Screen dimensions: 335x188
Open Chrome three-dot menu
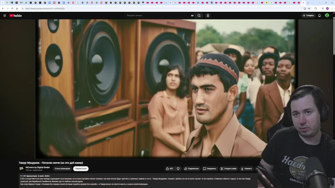pyautogui.click(x=332, y=8)
